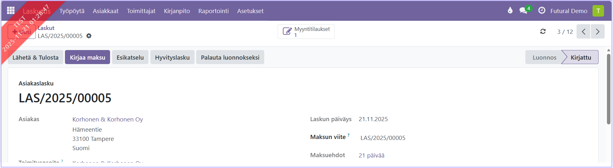Select the Luonnos status stage
The height and width of the screenshot is (168, 613).
[x=544, y=57]
